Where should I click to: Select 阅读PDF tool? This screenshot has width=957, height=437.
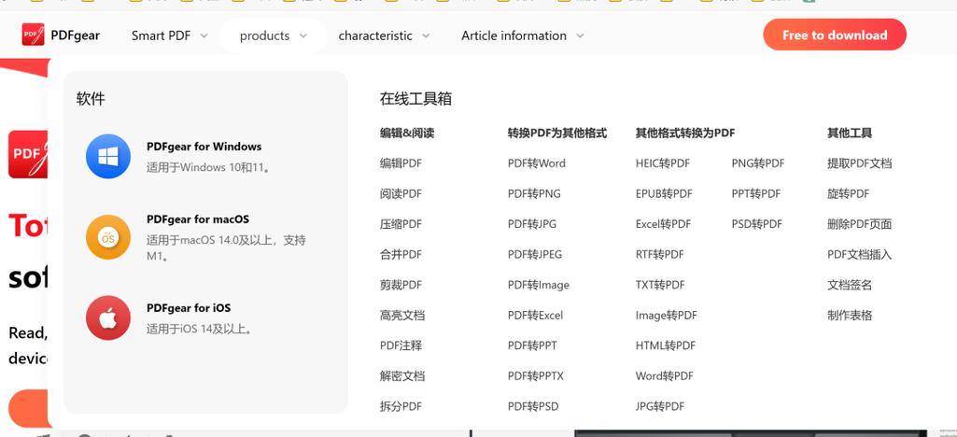point(401,194)
